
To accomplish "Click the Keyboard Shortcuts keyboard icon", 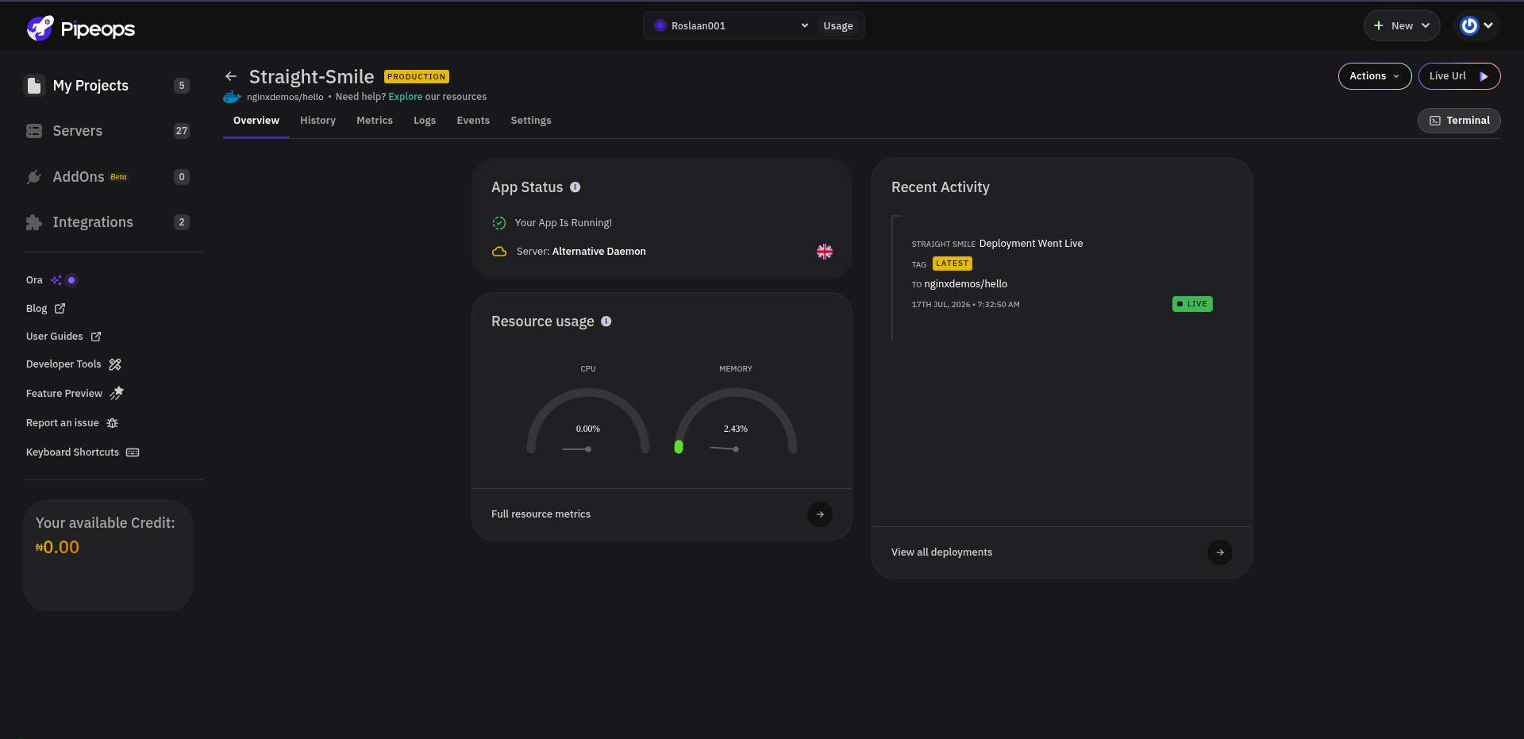I will [133, 452].
